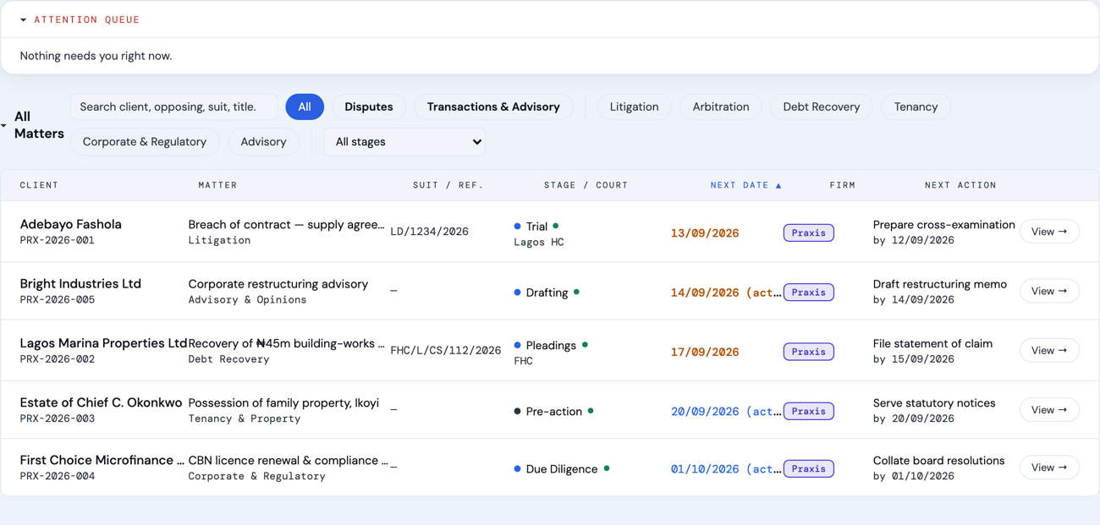
Task: Toggle the Transactions & Advisory filter
Action: point(493,107)
